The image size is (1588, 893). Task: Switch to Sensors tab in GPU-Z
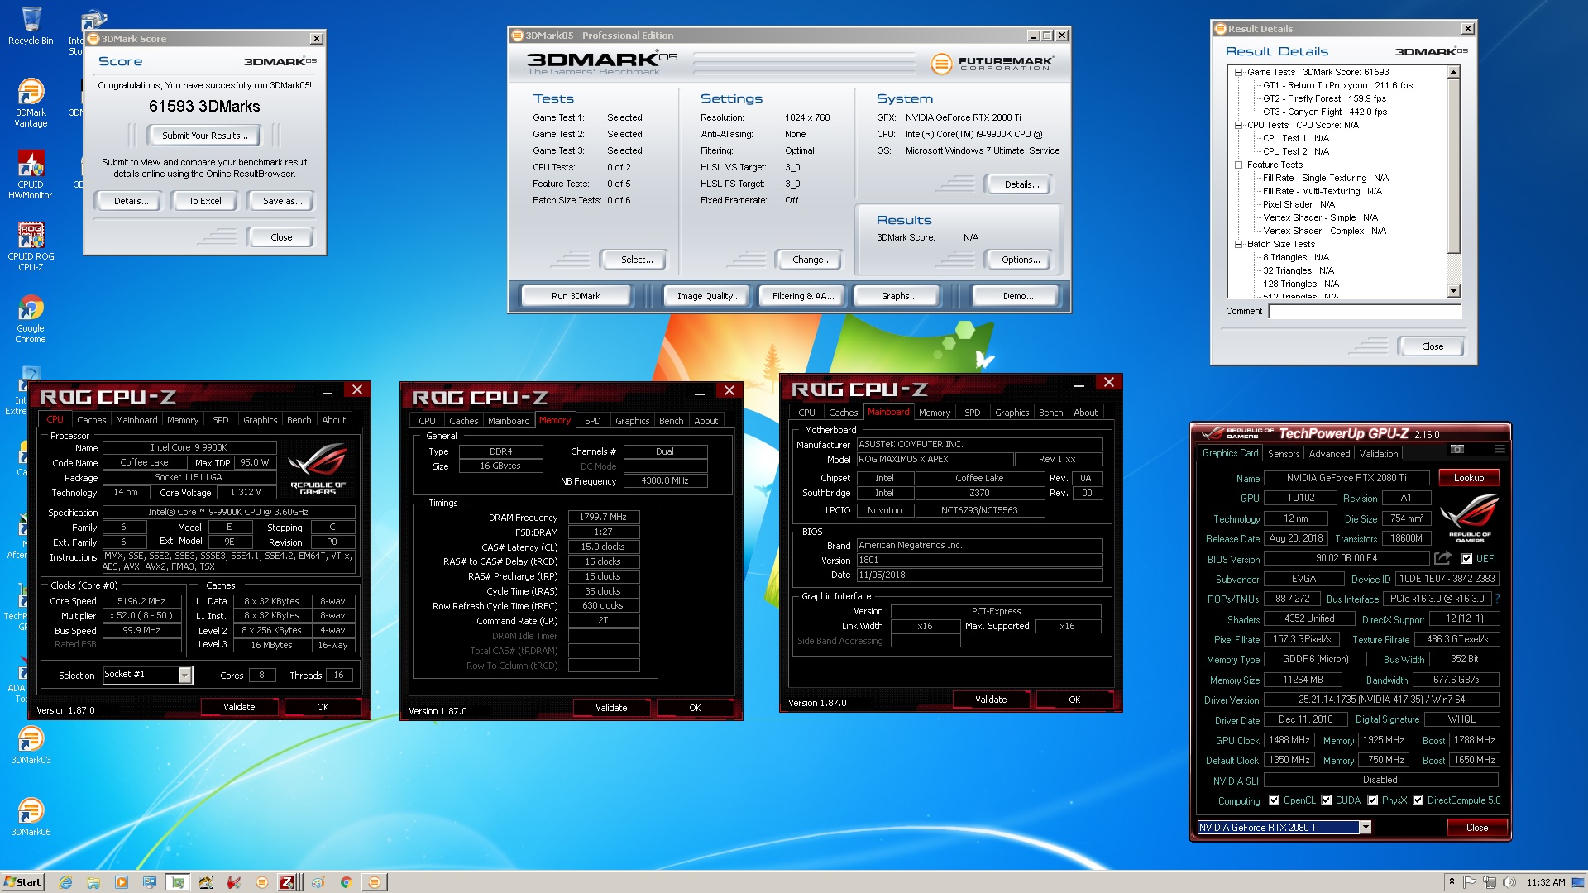click(1283, 454)
